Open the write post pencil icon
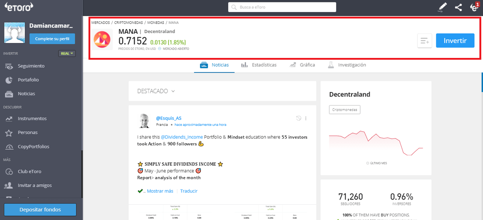Viewport: 483px width, 220px height. coord(443,7)
